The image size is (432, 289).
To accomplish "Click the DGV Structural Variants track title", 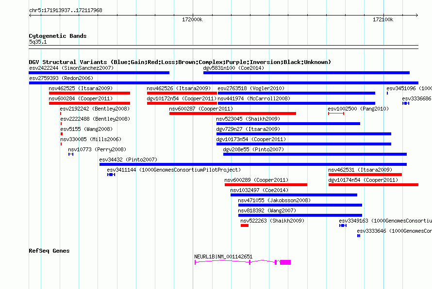I will point(180,62).
